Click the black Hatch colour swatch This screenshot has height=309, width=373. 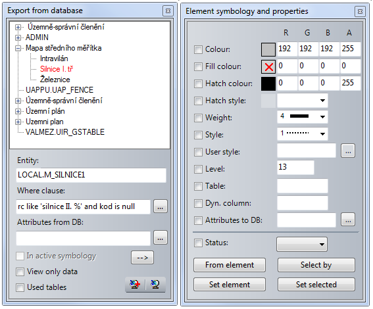click(268, 83)
